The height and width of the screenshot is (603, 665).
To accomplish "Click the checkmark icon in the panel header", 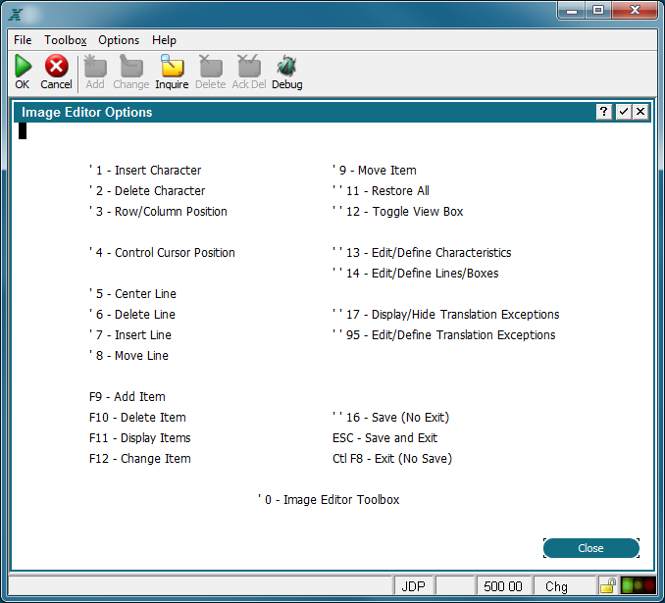I will point(624,112).
